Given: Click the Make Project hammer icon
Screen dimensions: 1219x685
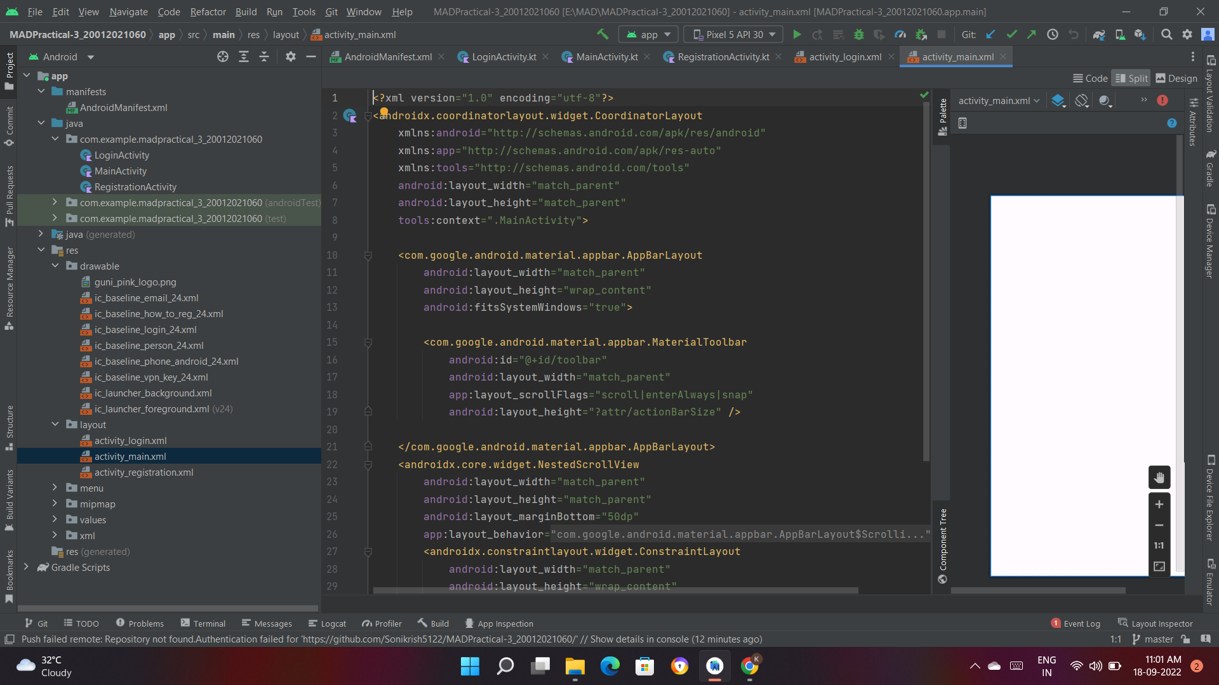Looking at the screenshot, I should pos(602,34).
